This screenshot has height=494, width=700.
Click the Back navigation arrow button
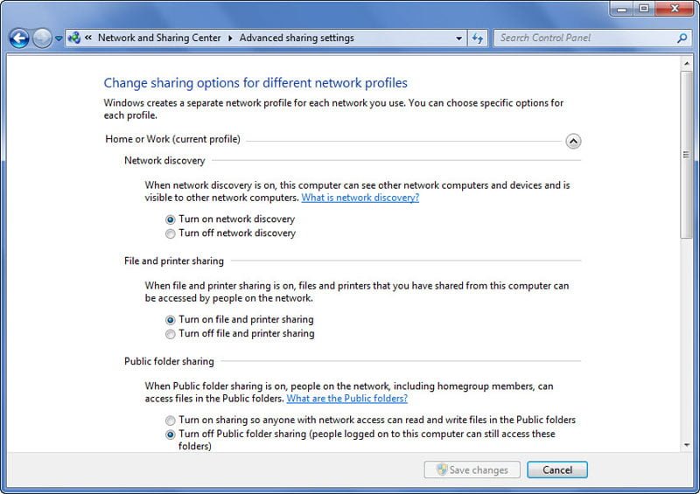(19, 38)
